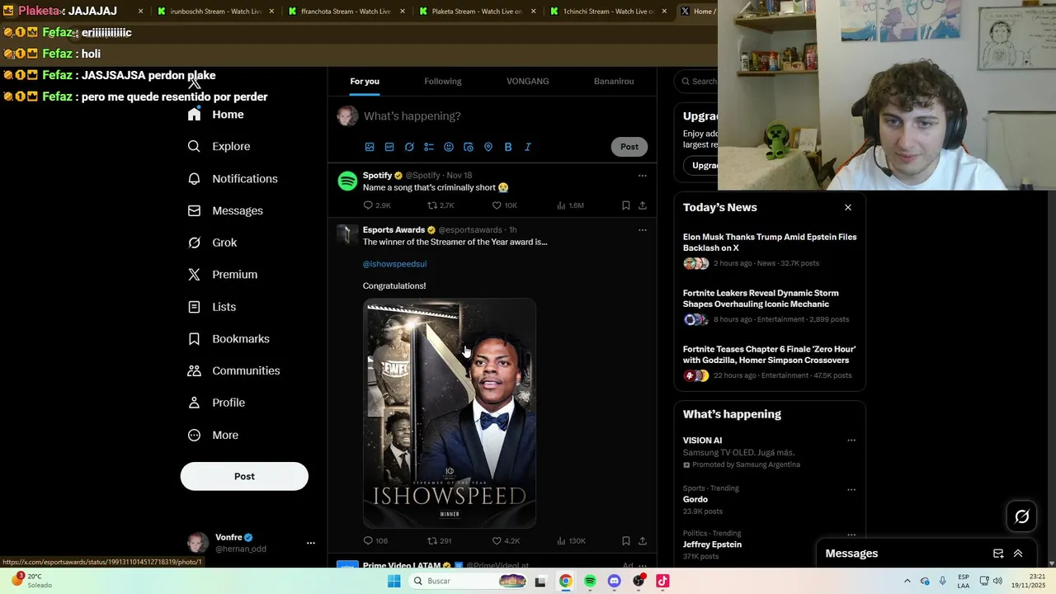Switch to the Bananirou tab
Viewport: 1056px width, 594px height.
[614, 81]
